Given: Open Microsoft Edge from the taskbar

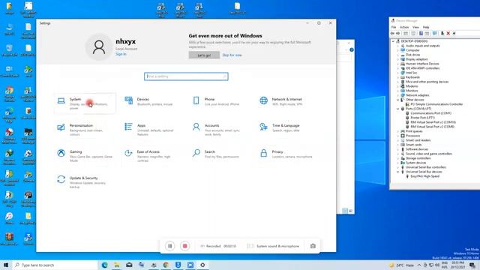Looking at the screenshot, I should 104,265.
